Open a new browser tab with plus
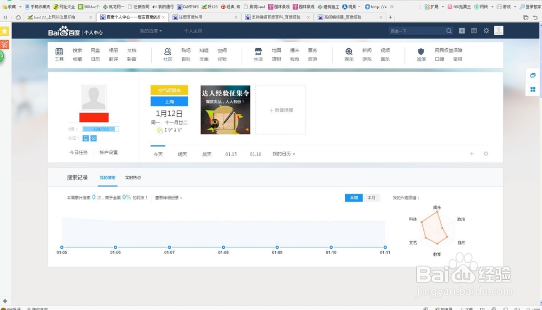Screen dimensions: 542x310 coord(390,17)
